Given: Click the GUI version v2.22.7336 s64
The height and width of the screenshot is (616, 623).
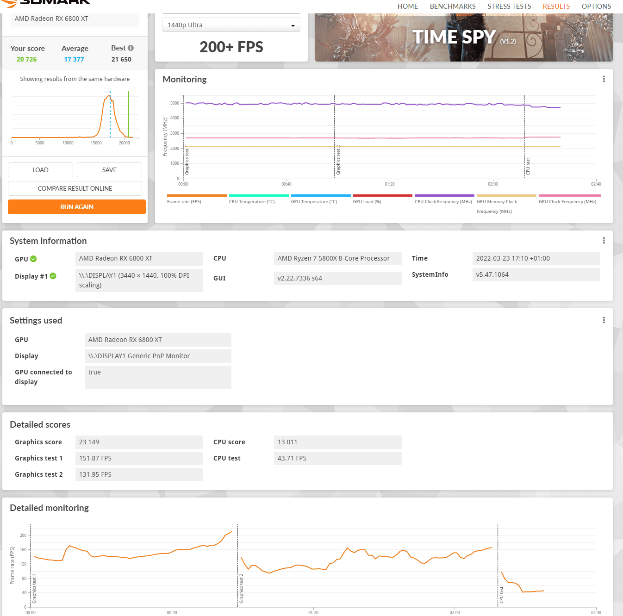Looking at the screenshot, I should pyautogui.click(x=337, y=278).
